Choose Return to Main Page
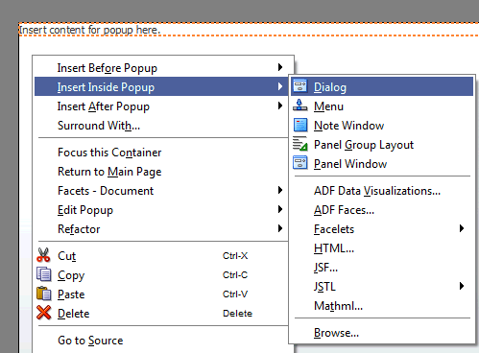The height and width of the screenshot is (353, 479). [x=161, y=172]
